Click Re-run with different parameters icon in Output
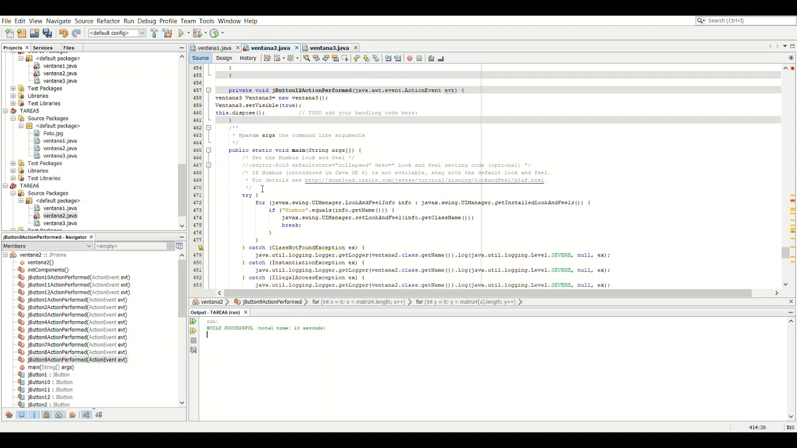This screenshot has height=448, width=797. point(194,331)
